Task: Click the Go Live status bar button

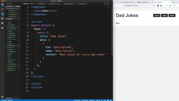Action: (77, 100)
